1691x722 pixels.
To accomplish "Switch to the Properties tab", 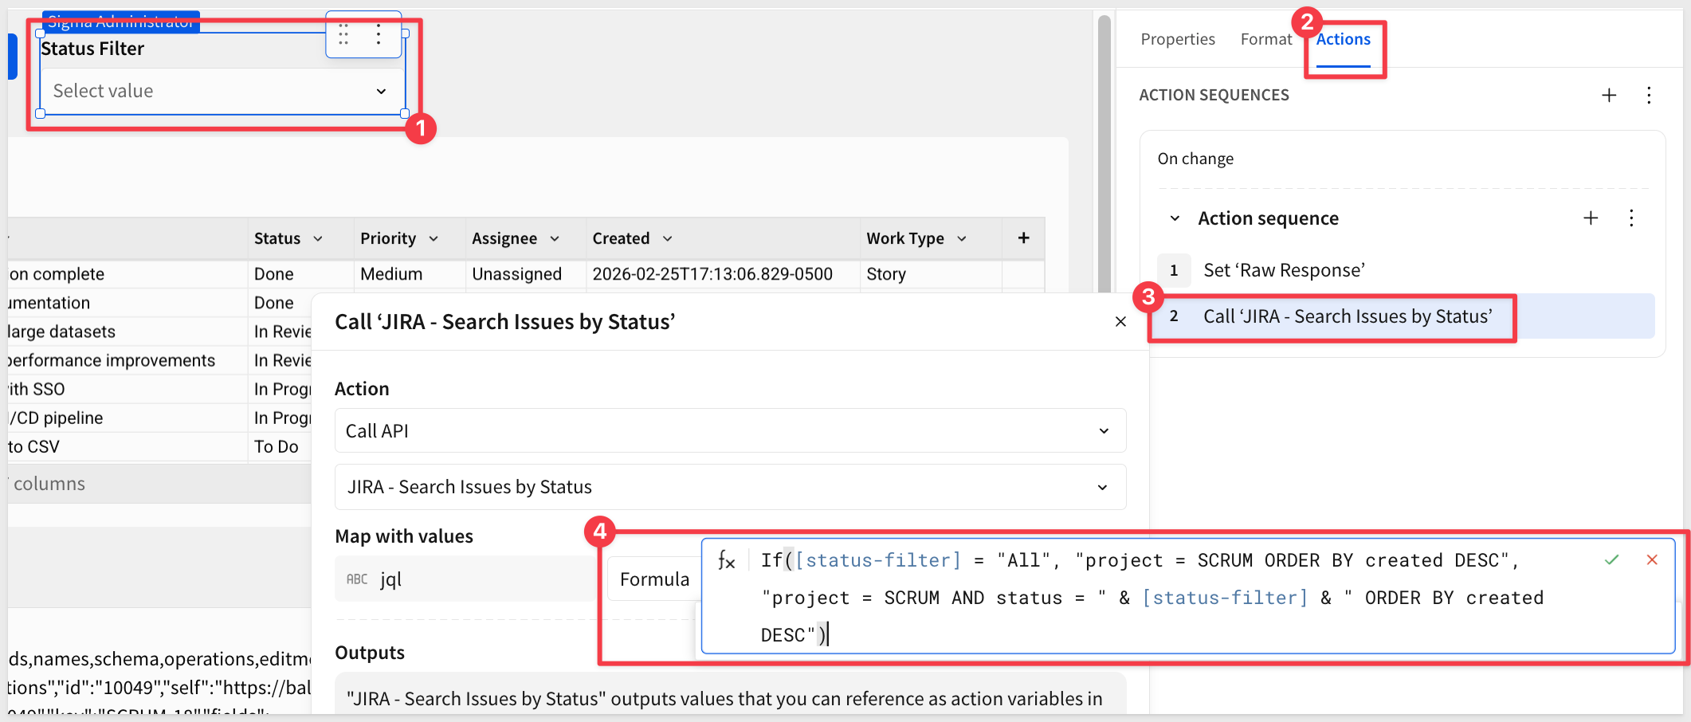I will point(1177,39).
